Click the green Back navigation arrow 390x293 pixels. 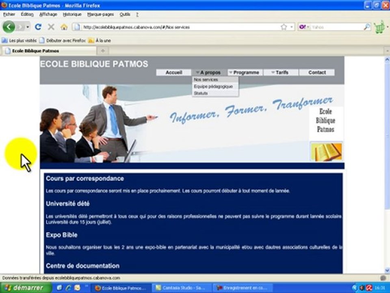click(9, 27)
